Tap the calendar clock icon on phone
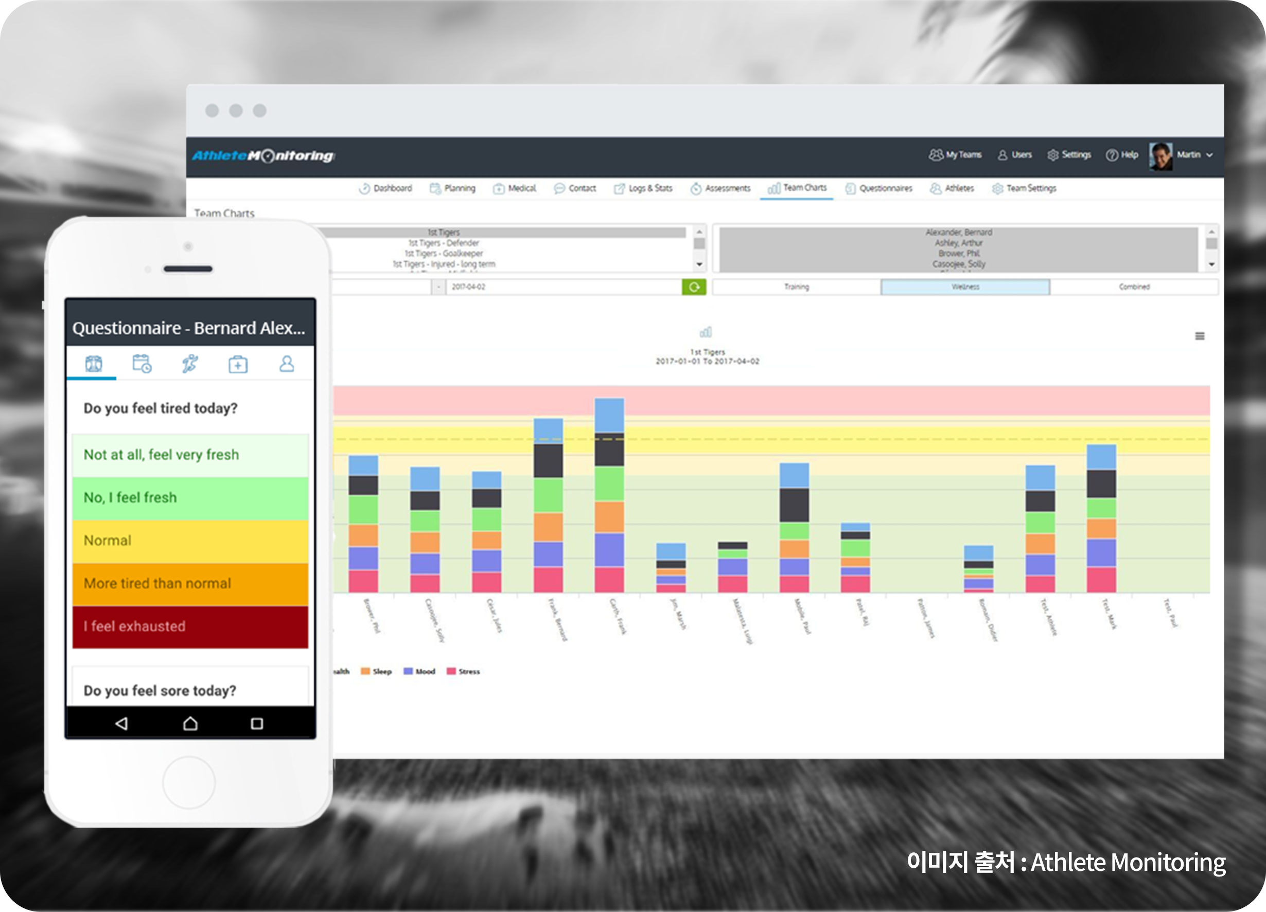1266x912 pixels. (x=142, y=364)
